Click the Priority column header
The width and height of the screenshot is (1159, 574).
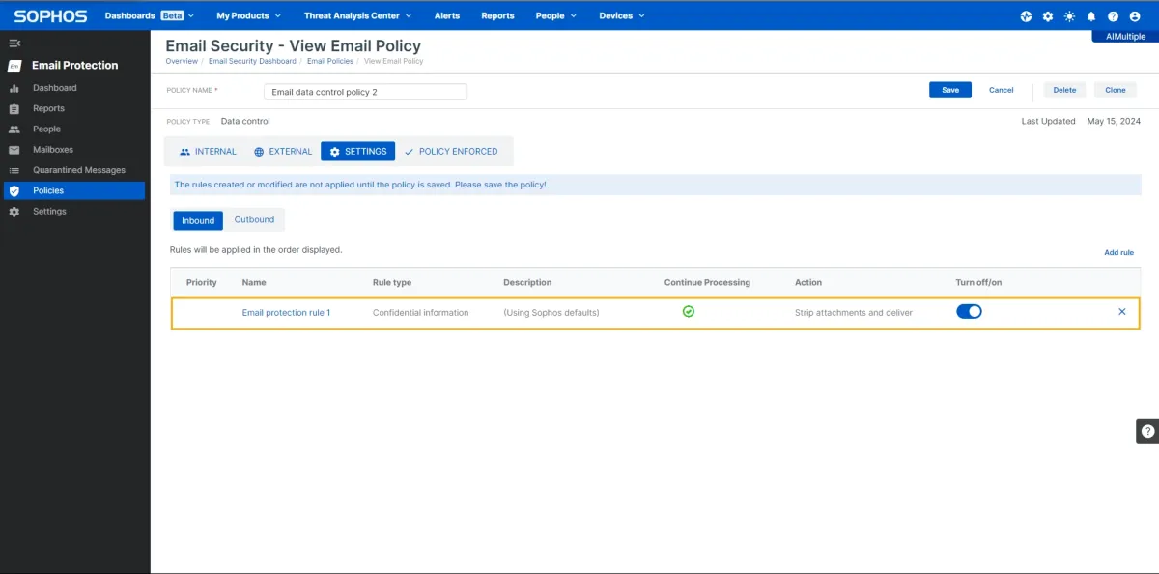202,283
